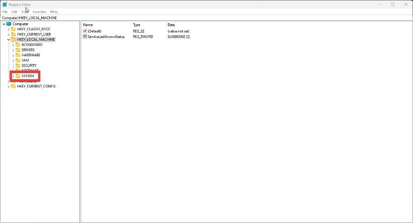Click the REG_DWORD type cell
The width and height of the screenshot is (413, 223).
click(x=143, y=37)
